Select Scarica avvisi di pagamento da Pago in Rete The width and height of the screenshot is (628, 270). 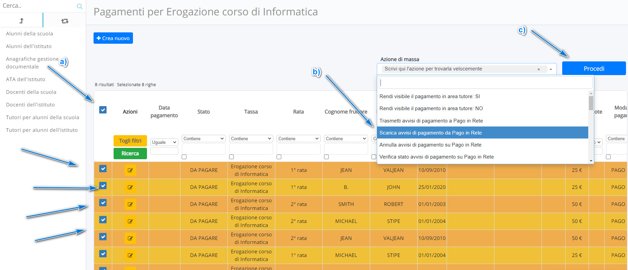(482, 133)
